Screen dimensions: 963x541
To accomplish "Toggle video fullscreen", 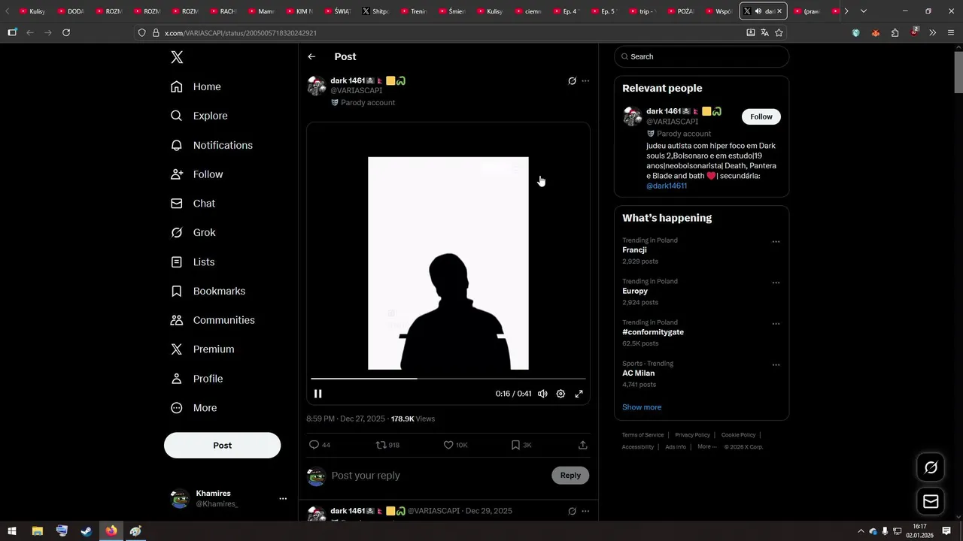I will click(579, 394).
